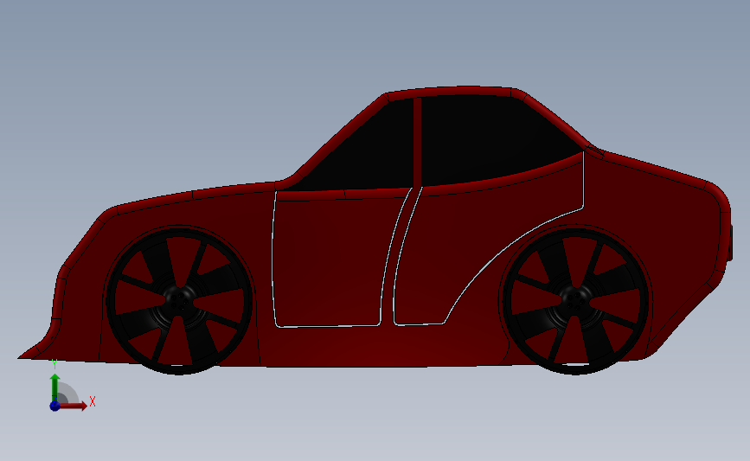Select the roof edge of the car

[450, 92]
